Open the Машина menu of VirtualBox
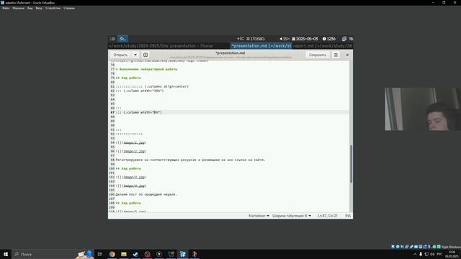The image size is (461, 259). (18, 8)
